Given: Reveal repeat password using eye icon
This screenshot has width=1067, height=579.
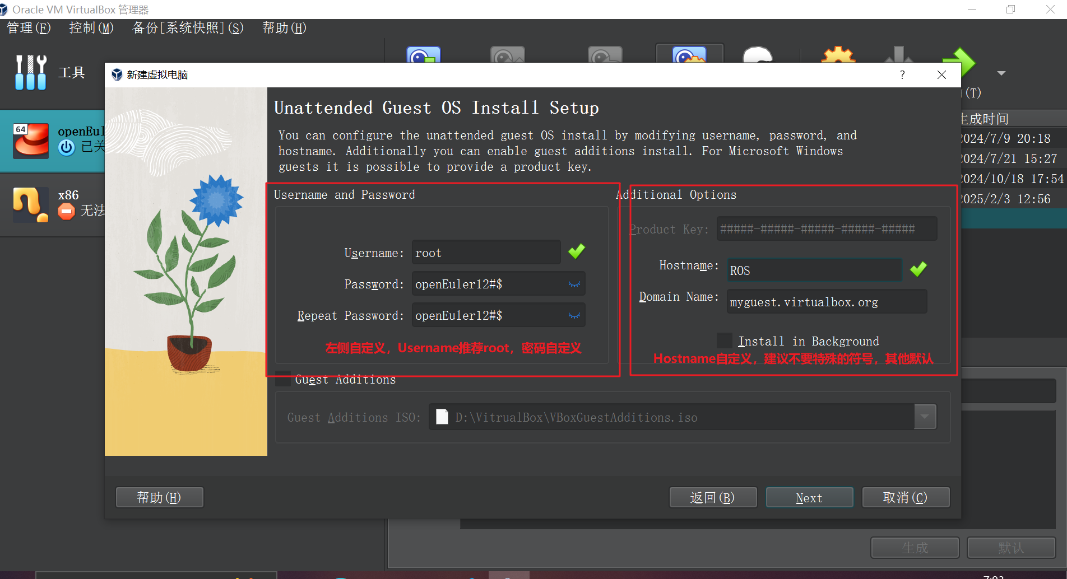Looking at the screenshot, I should (x=574, y=315).
